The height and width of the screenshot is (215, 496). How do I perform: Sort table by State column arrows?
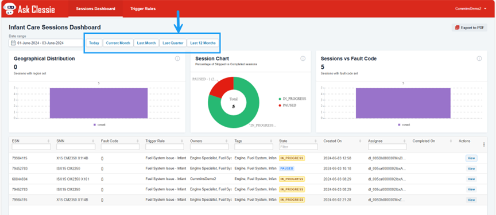[x=315, y=141]
